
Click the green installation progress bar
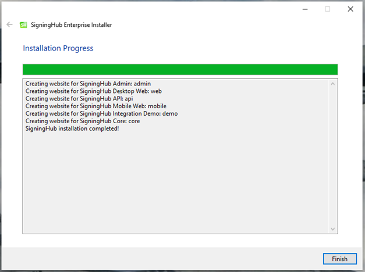[180, 70]
